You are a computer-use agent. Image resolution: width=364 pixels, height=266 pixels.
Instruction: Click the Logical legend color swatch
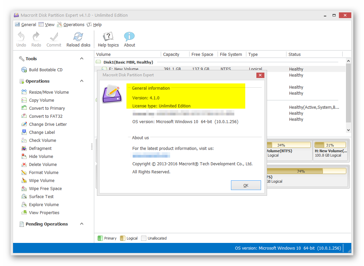click(123, 238)
